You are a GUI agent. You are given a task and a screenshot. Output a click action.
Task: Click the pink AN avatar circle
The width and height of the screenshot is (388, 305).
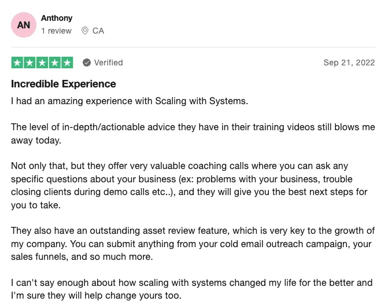pyautogui.click(x=24, y=25)
